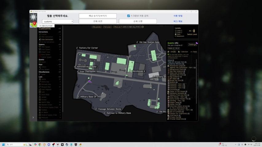Click the panel hide/show button
262x147 pixels.
click(x=98, y=16)
